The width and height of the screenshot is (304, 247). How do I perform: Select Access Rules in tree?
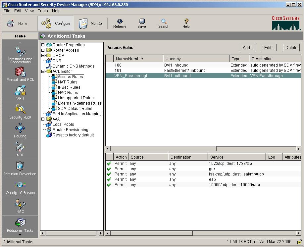coord(71,77)
